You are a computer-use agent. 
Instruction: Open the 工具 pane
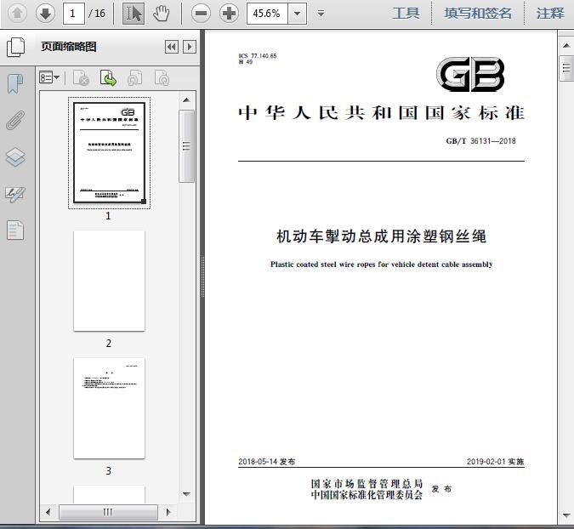(406, 14)
